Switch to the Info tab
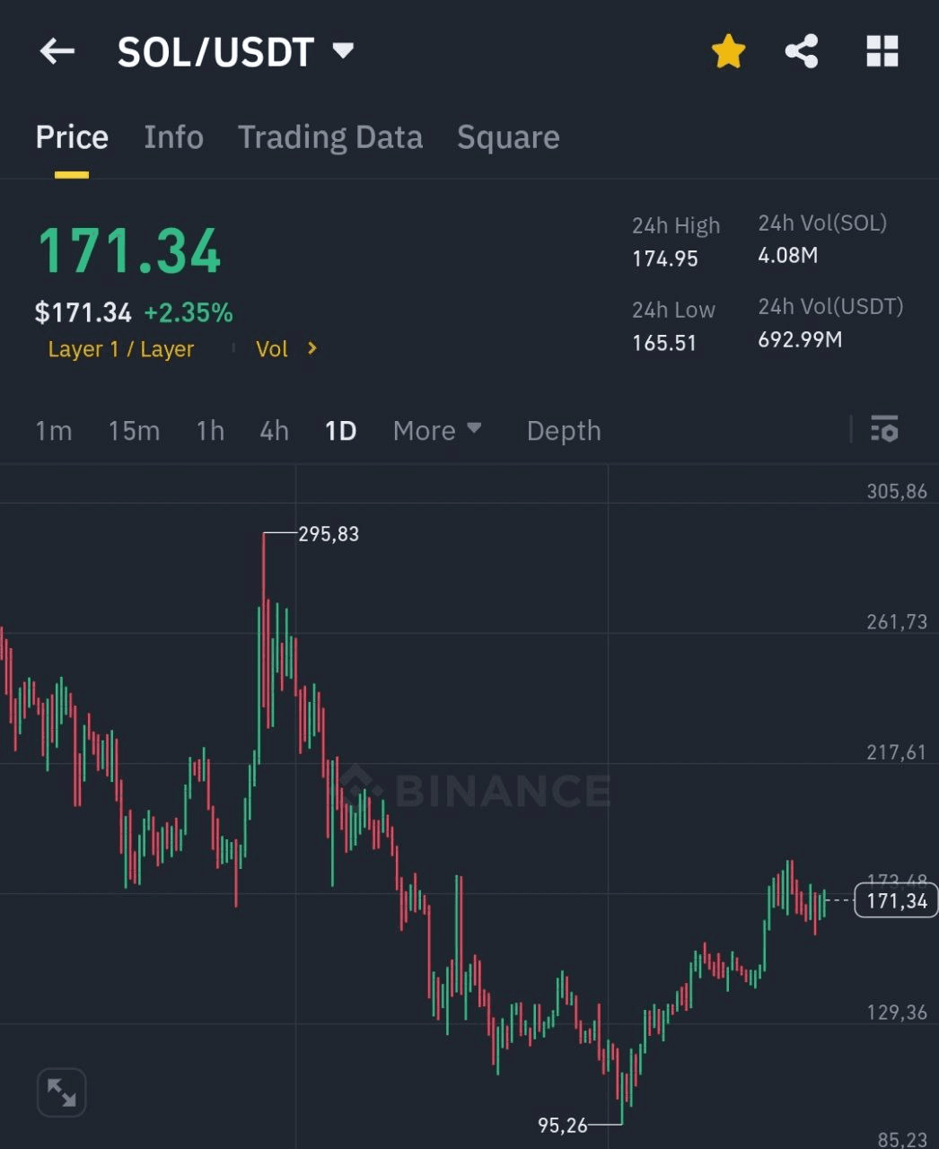This screenshot has width=939, height=1149. [173, 137]
